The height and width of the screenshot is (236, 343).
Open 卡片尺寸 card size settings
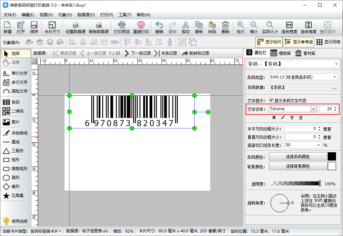pyautogui.click(x=52, y=27)
